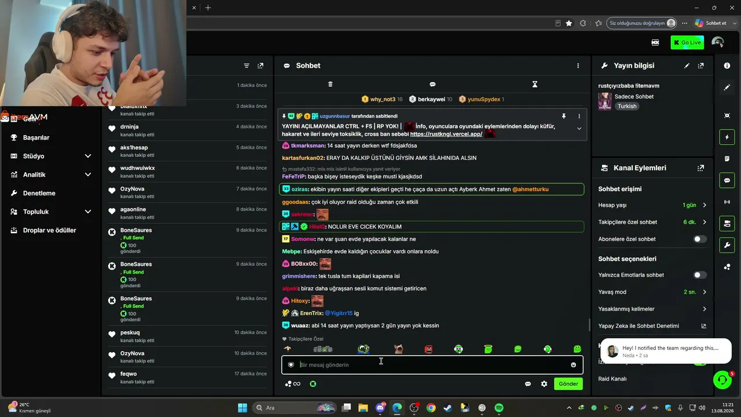The height and width of the screenshot is (417, 741).
Task: Open the Raid Kanalı option
Action: point(612,379)
